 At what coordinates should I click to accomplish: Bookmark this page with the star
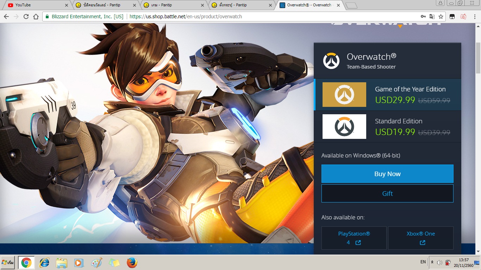441,17
